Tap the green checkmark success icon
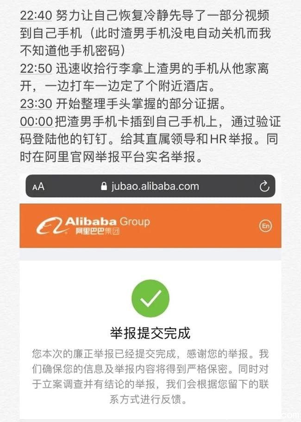The height and width of the screenshot is (422, 301). click(150, 298)
